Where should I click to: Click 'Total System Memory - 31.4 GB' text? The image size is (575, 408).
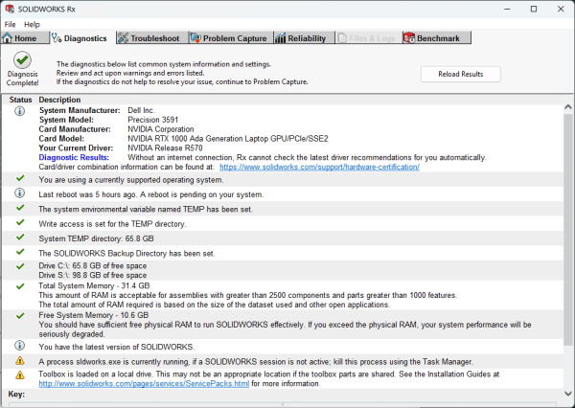click(x=94, y=286)
